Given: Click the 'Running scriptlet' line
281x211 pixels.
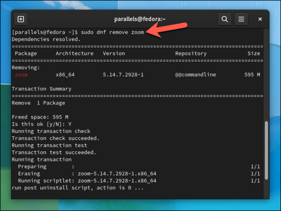Looking at the screenshot, I should coord(87,180).
